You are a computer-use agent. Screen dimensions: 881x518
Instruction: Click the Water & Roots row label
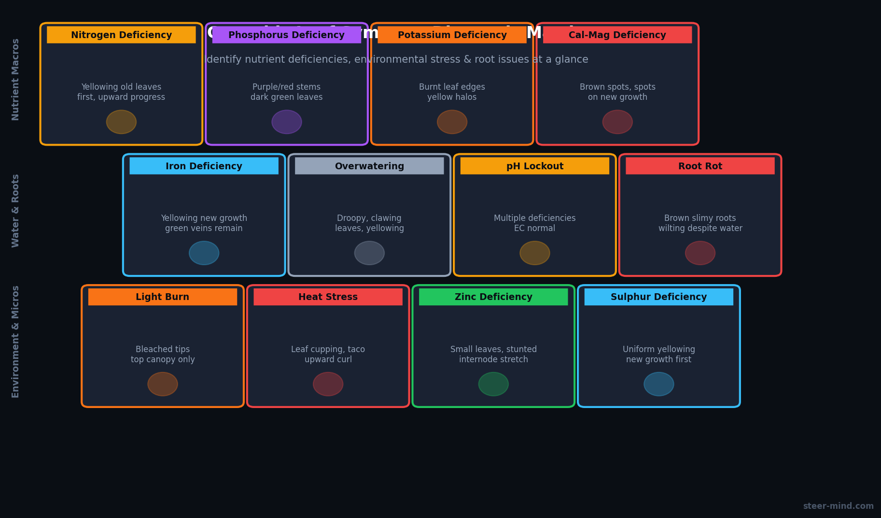15,211
